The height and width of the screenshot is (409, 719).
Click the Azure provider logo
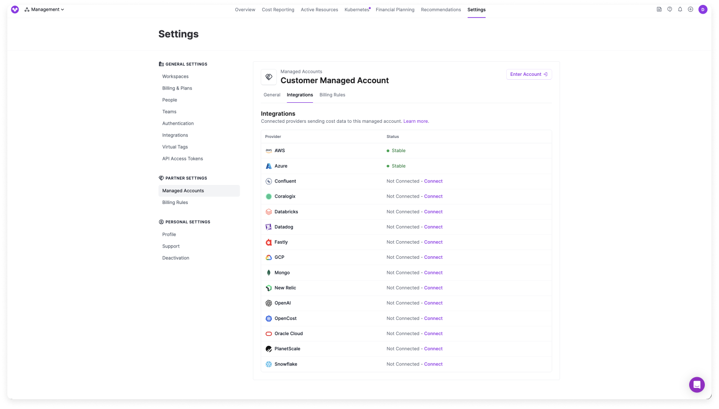click(x=269, y=166)
